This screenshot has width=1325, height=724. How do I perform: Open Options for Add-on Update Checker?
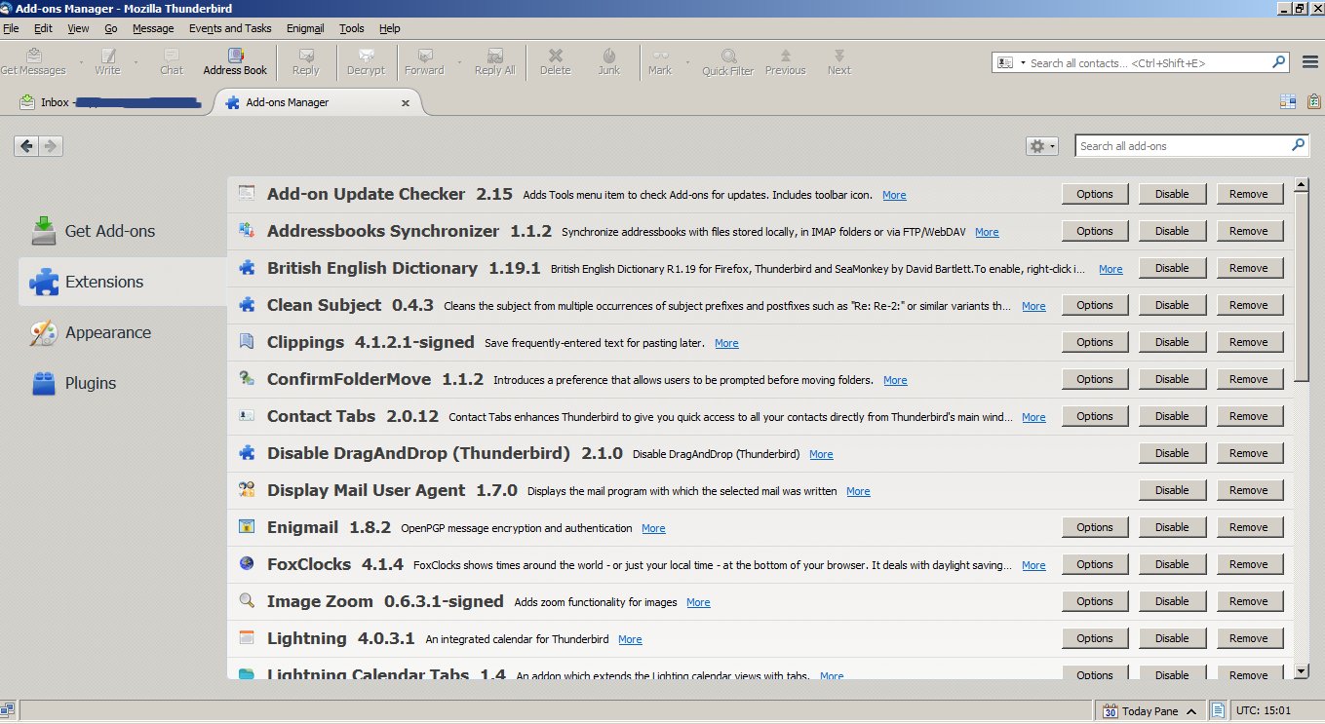click(1095, 194)
